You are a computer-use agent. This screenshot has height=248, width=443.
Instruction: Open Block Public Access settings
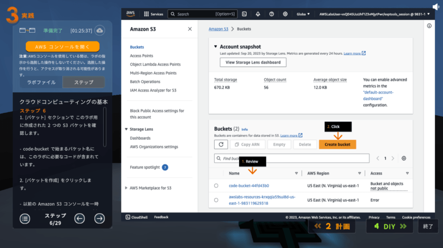click(157, 114)
